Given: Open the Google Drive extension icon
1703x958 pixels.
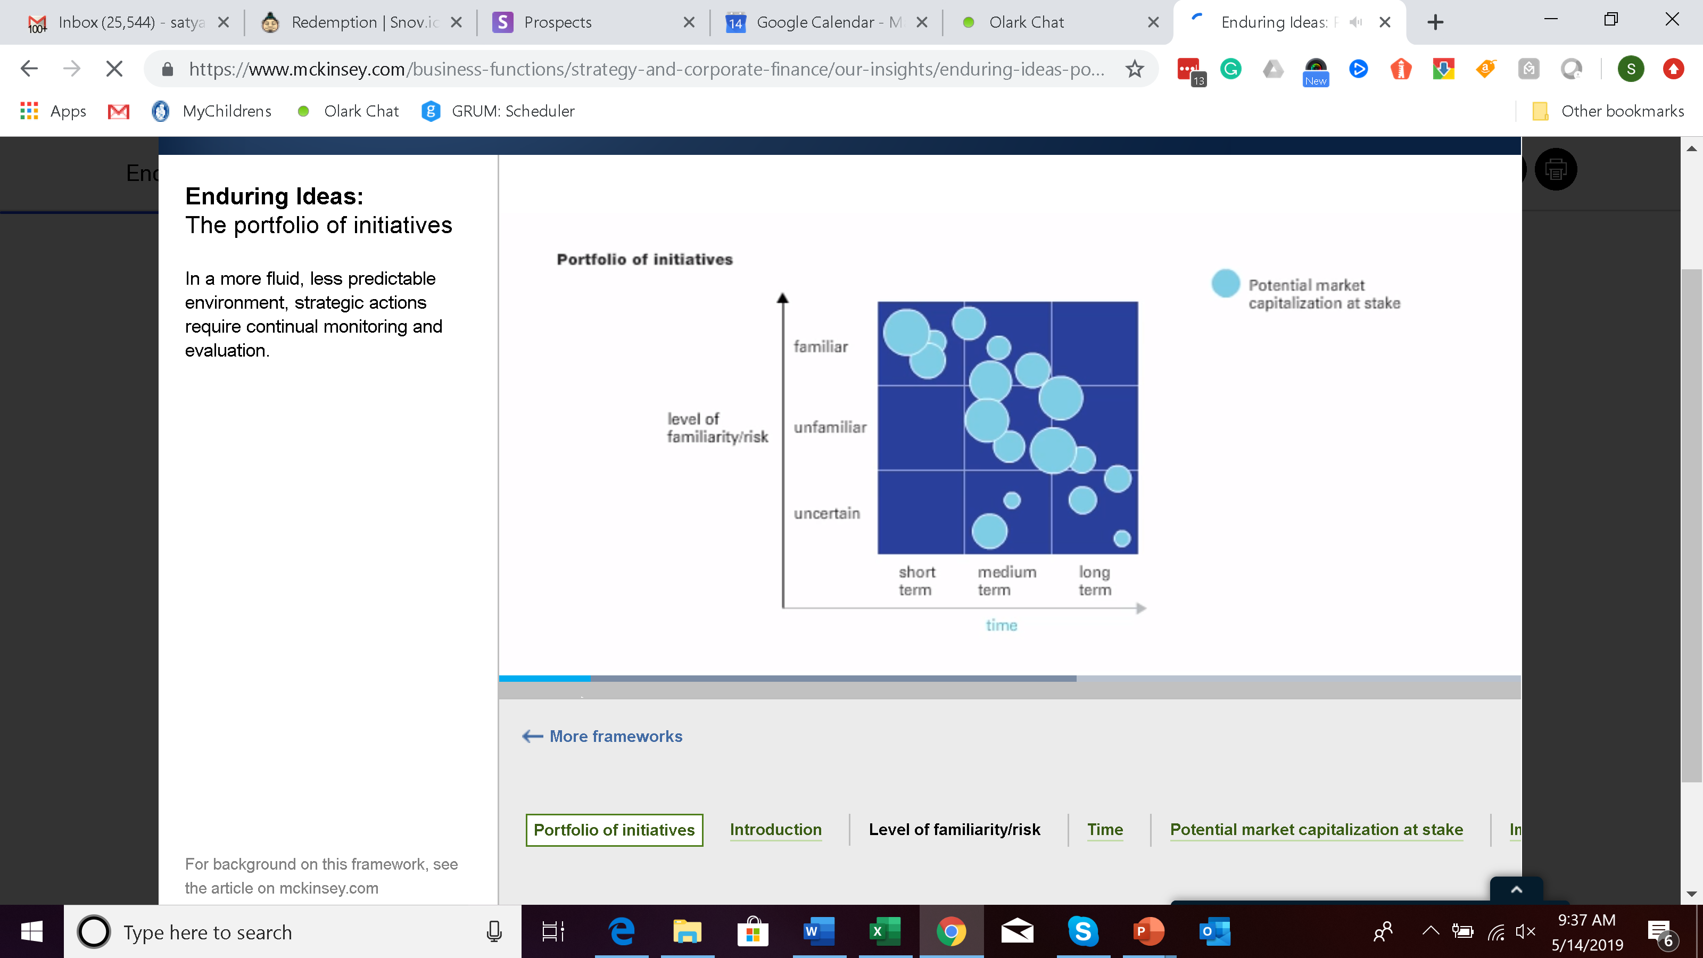Looking at the screenshot, I should pyautogui.click(x=1272, y=69).
